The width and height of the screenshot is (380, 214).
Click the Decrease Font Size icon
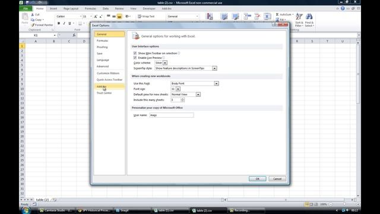[101, 17]
